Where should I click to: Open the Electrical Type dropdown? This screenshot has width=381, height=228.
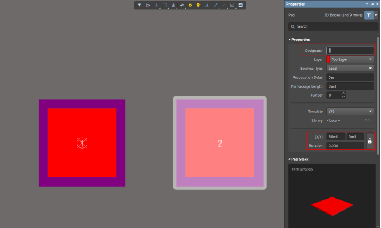point(350,69)
